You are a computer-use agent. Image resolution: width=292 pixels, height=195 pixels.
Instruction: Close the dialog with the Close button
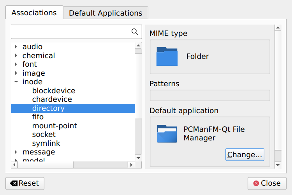point(267,183)
